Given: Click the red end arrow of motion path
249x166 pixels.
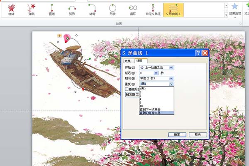Looking at the screenshot, I should (83, 89).
